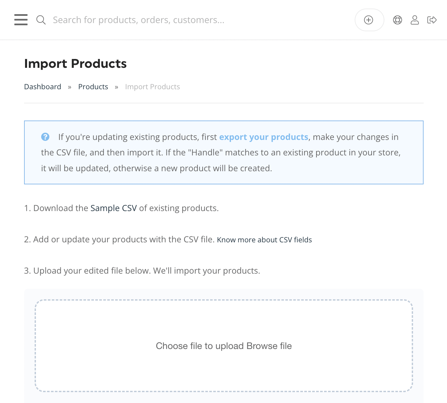Click Browse file in the upload area
This screenshot has width=447, height=403.
coord(269,346)
